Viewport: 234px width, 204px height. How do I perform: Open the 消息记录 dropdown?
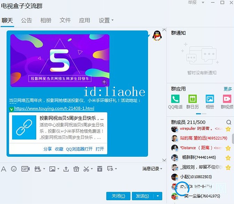click(152, 169)
